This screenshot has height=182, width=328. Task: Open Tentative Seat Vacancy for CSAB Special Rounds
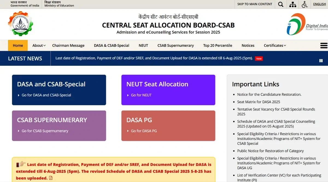point(276,112)
